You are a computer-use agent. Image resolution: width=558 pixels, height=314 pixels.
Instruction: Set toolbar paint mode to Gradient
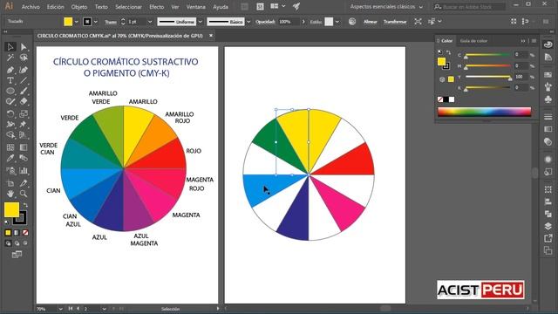pyautogui.click(x=17, y=233)
